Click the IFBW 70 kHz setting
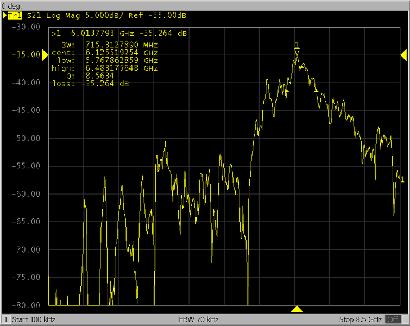410x326 pixels. (198, 319)
